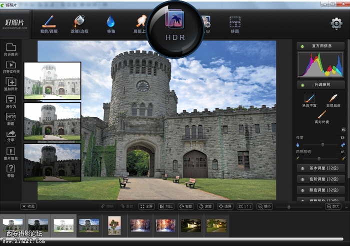Open the 滤镜/边框 filter tool
The height and width of the screenshot is (246, 350).
tap(79, 23)
